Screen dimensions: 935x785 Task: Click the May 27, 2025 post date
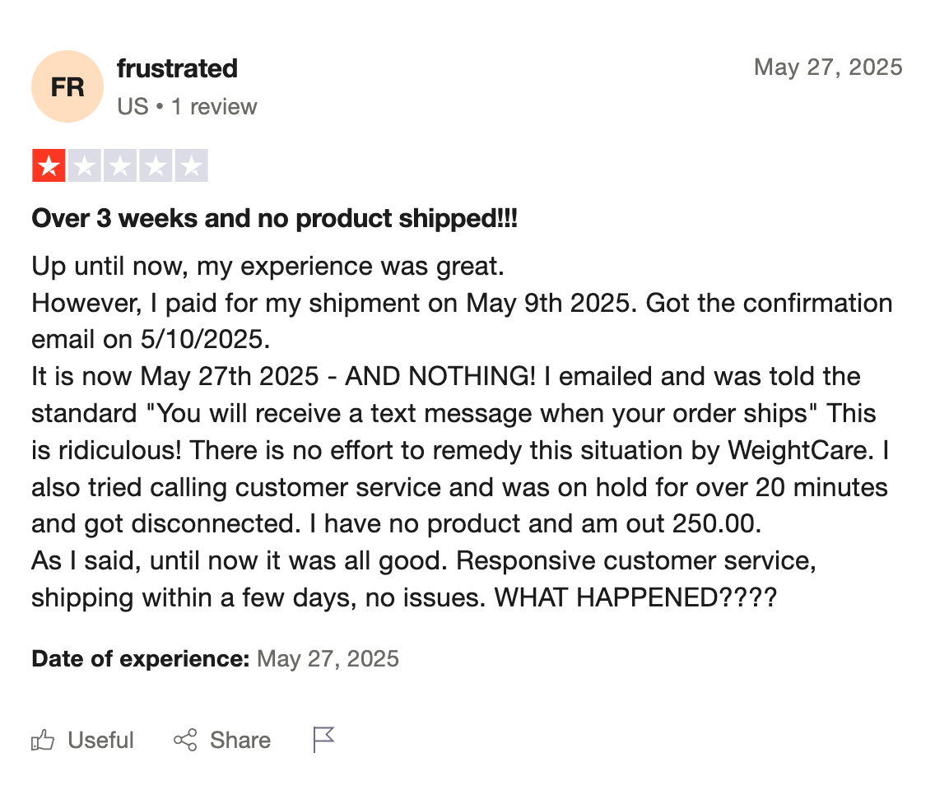(x=828, y=67)
